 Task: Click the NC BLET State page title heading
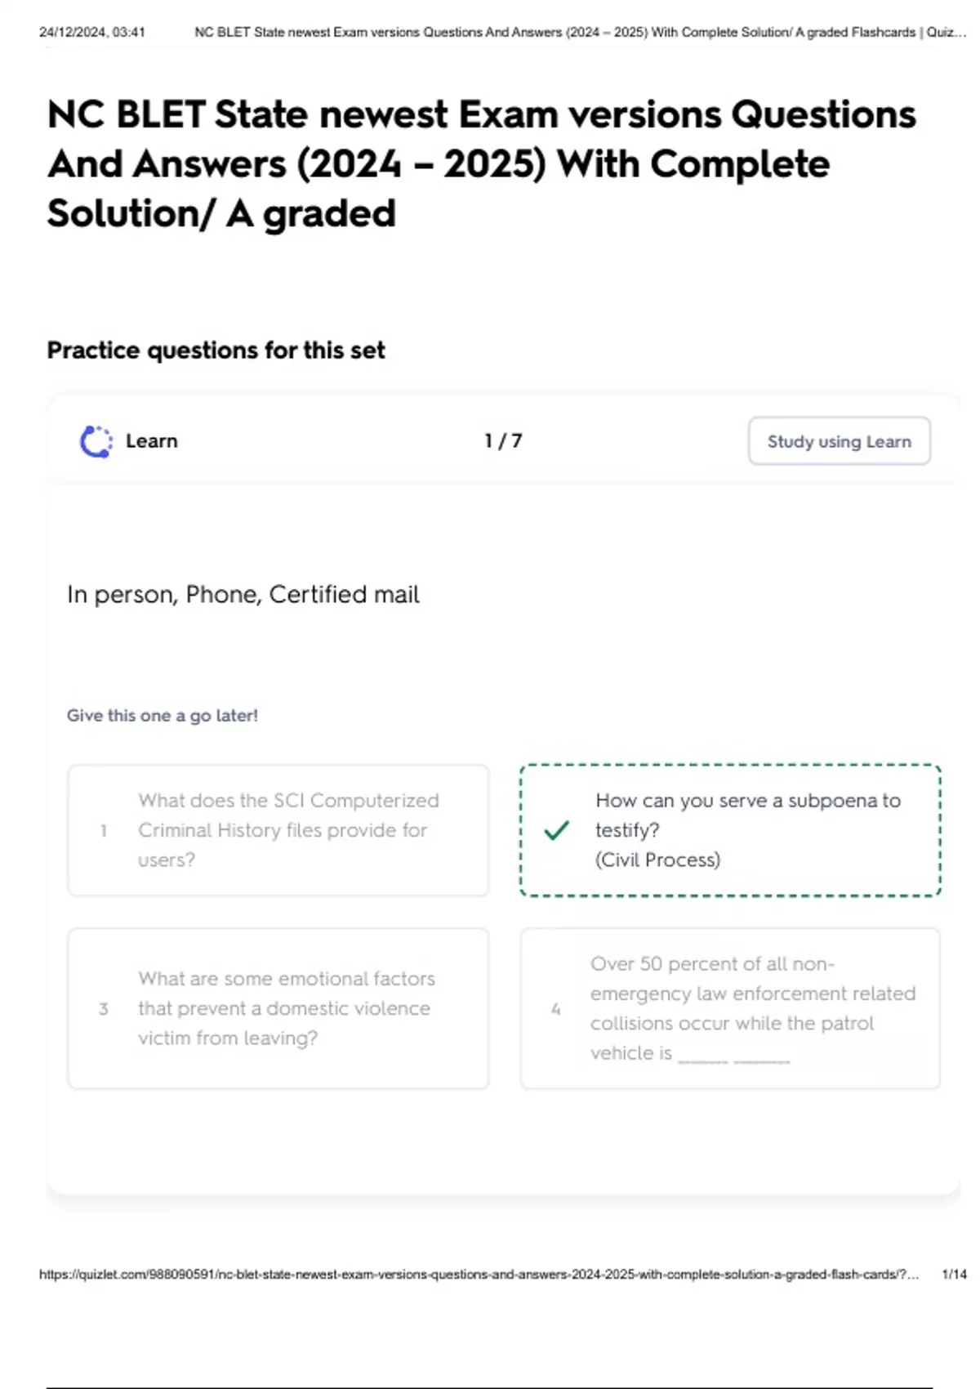[x=482, y=164]
